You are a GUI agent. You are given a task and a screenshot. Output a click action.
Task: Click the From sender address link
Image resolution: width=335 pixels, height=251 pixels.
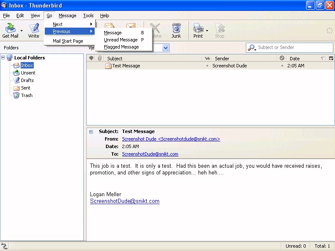pyautogui.click(x=171, y=139)
